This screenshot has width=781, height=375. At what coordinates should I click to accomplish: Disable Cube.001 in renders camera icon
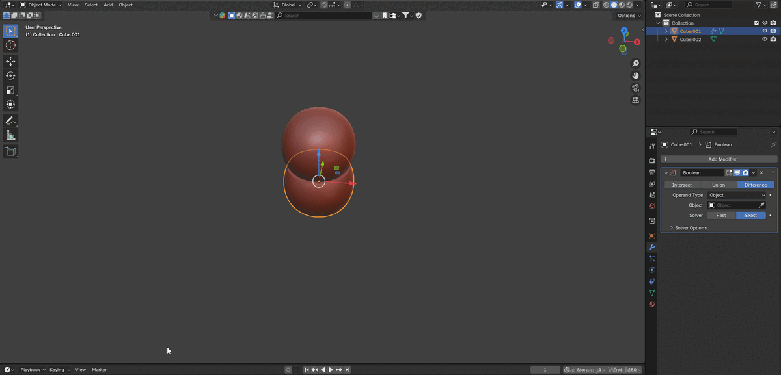coord(773,31)
